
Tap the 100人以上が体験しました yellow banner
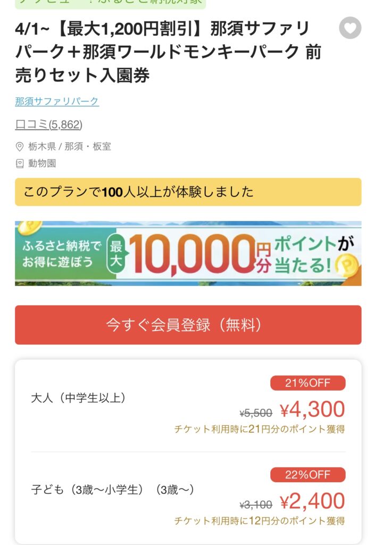[188, 192]
